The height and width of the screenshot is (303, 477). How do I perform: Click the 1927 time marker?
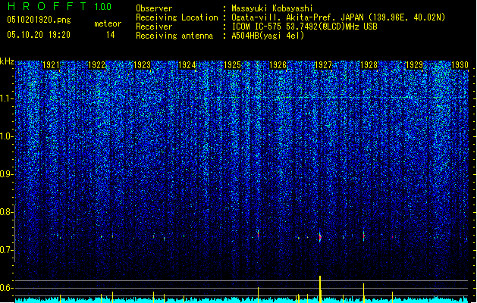pos(323,65)
